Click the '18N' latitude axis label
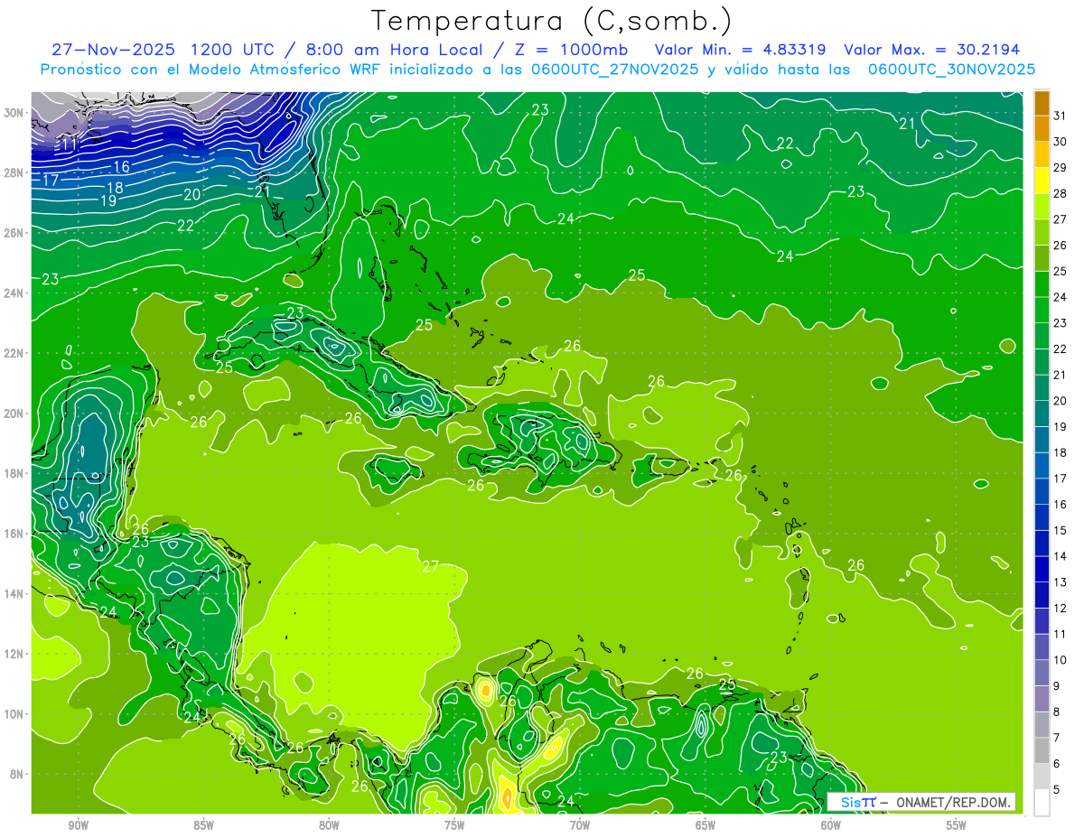This screenshot has height=837, width=1084. point(15,473)
